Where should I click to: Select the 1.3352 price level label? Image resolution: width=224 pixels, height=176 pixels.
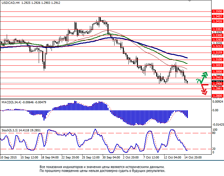[218, 29]
